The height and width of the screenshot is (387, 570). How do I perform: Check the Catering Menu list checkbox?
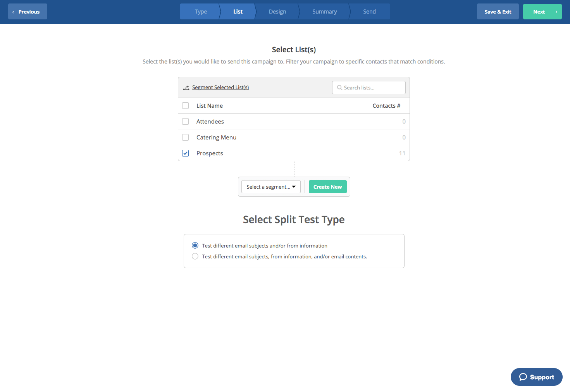pos(186,138)
